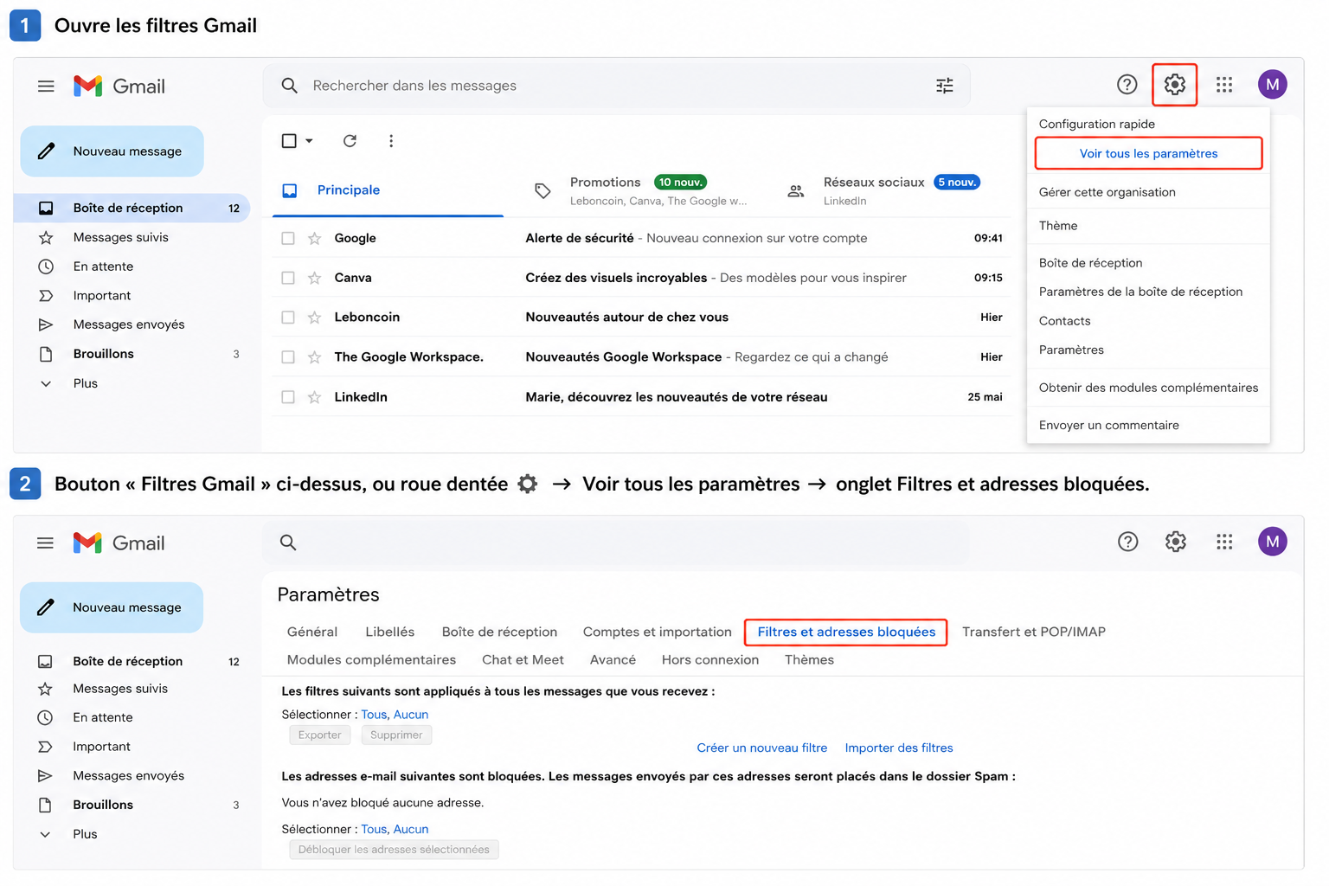1329x886 pixels.
Task: Click the account avatar M in top Gmail window
Action: coord(1272,85)
